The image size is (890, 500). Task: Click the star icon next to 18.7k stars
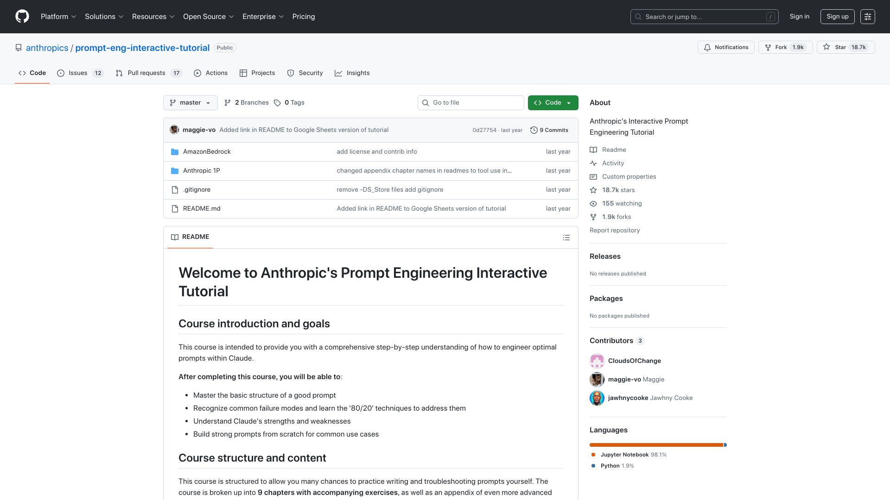593,190
